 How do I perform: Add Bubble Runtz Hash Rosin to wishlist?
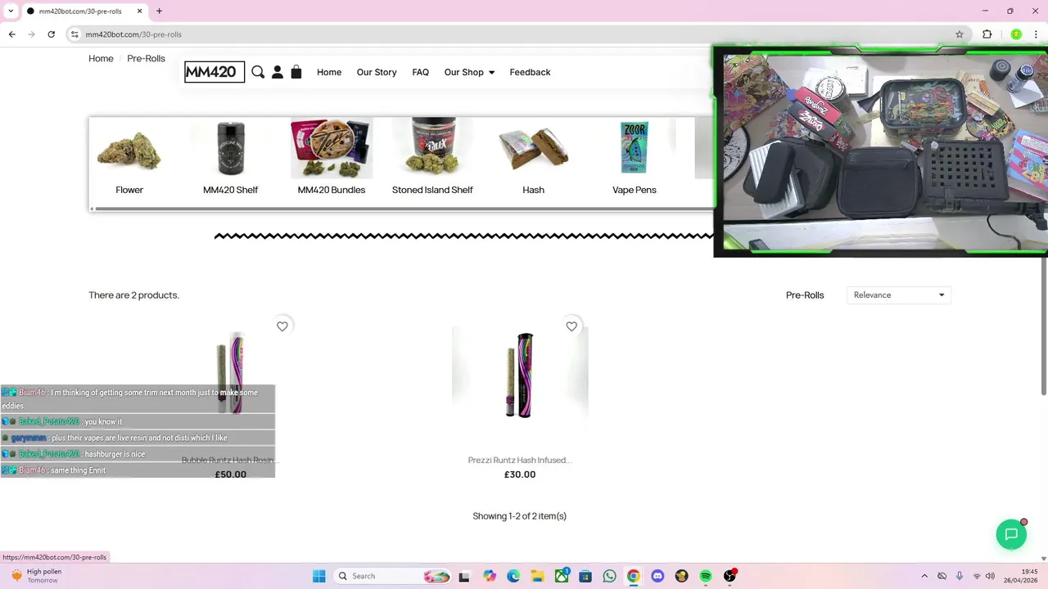[282, 326]
